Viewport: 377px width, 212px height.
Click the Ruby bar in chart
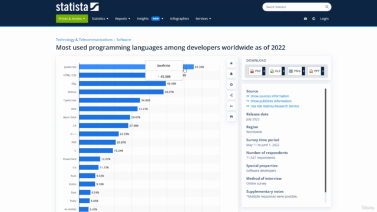pyautogui.click(x=84, y=201)
